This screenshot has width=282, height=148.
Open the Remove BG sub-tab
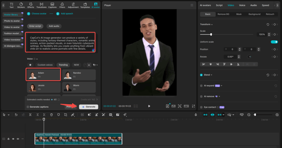[223, 14]
